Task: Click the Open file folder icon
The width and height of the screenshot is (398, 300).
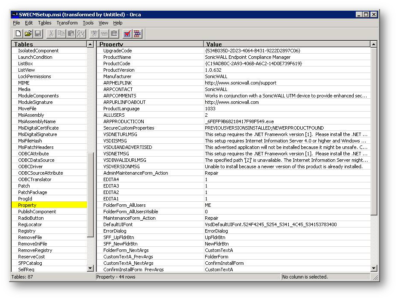Action: [x=28, y=33]
